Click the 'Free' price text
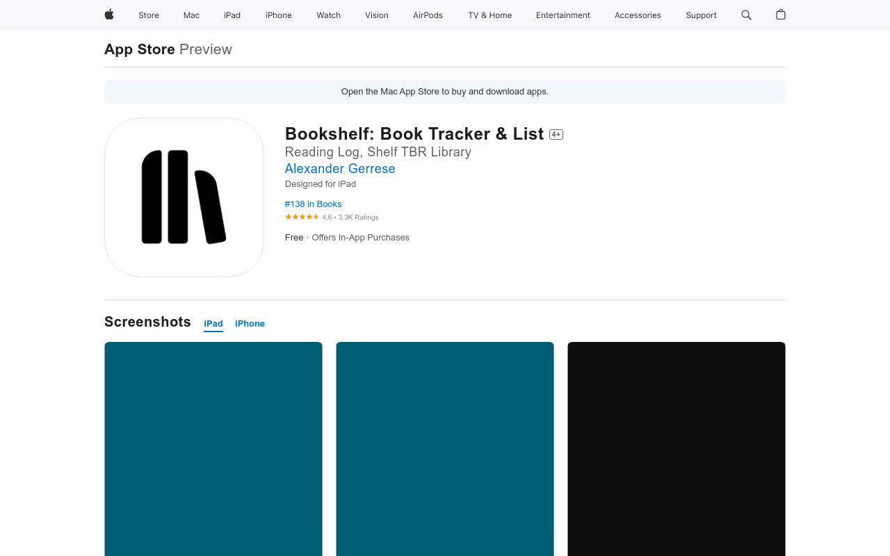Image resolution: width=890 pixels, height=556 pixels. coord(294,238)
